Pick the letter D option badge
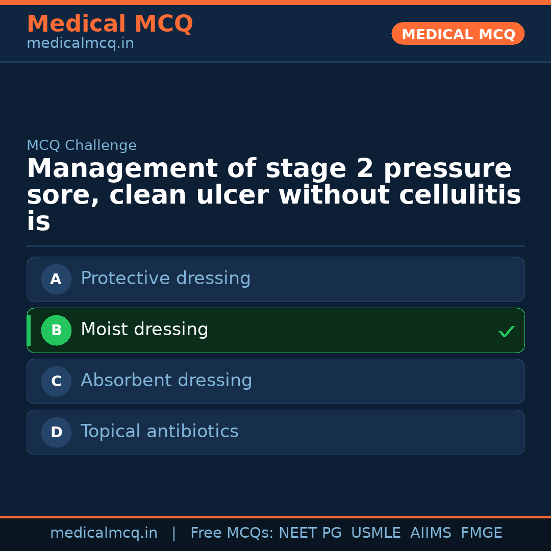The height and width of the screenshot is (551, 551). 56,432
